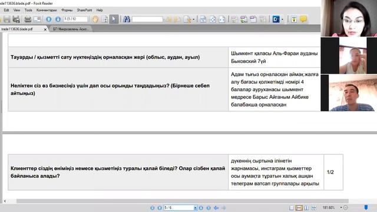This screenshot has height=212, width=377.
Task: Click the Save icon in toolbar
Action: (6, 19)
